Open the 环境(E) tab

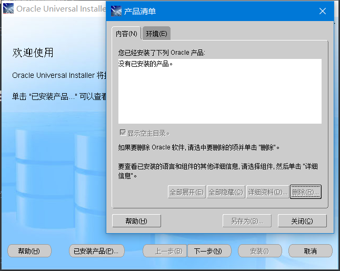tap(156, 34)
